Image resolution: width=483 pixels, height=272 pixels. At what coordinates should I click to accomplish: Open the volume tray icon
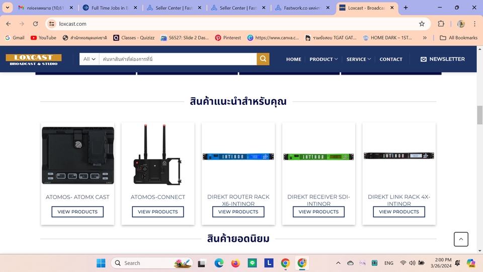(412, 263)
